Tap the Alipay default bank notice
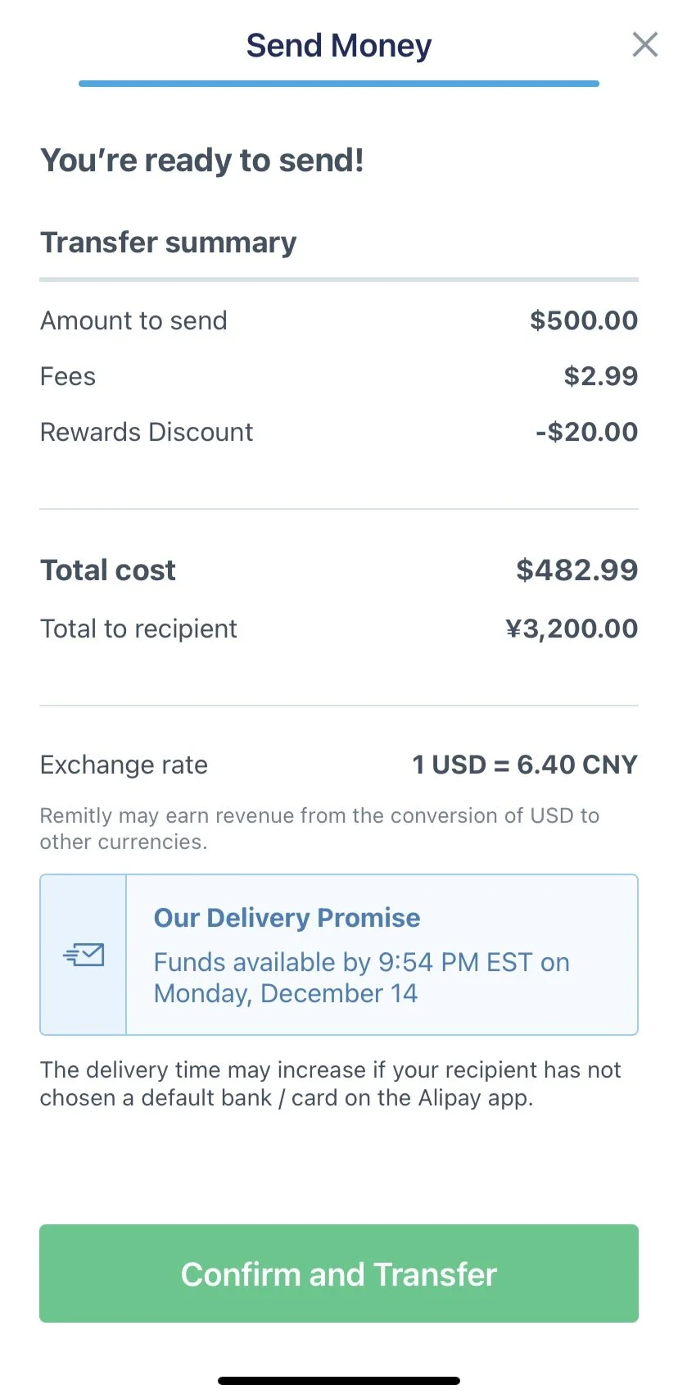This screenshot has width=678, height=1398. tap(331, 1083)
